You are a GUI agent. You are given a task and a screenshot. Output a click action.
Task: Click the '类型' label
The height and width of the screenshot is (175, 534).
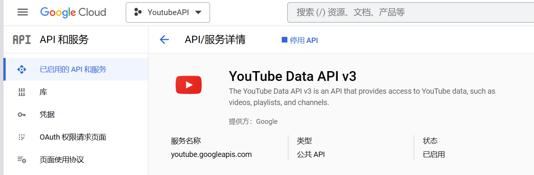coord(304,141)
